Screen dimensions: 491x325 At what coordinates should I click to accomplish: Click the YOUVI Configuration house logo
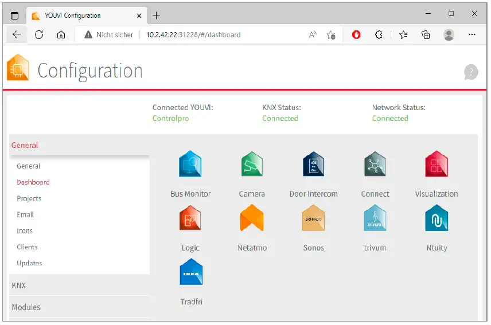(x=18, y=67)
